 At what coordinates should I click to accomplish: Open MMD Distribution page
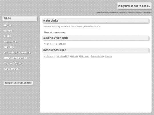(x=15, y=58)
